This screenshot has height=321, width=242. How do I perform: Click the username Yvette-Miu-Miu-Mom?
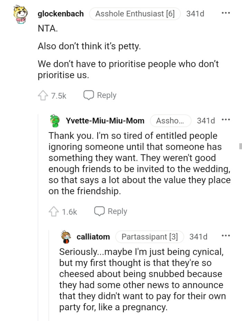pyautogui.click(x=105, y=121)
